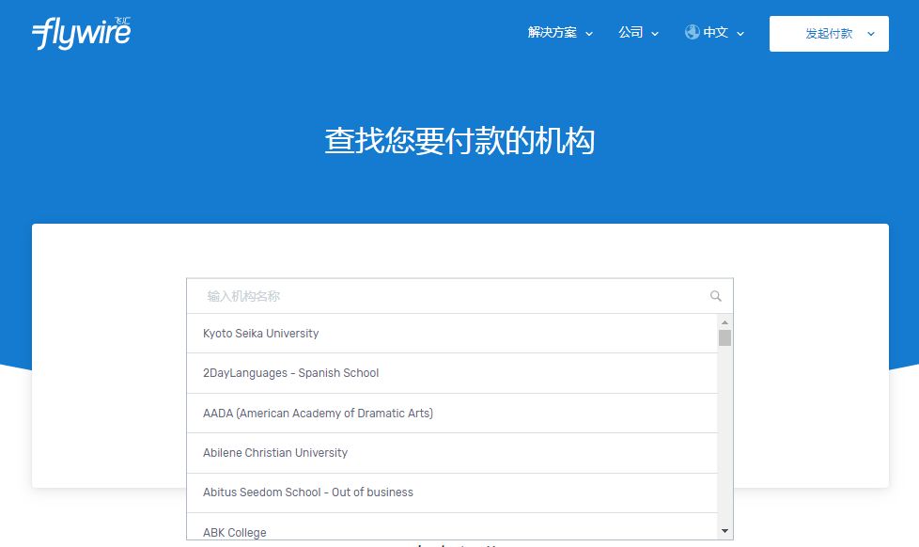Choose Abitus Seedom School entry
This screenshot has height=547, width=919.
click(x=308, y=492)
